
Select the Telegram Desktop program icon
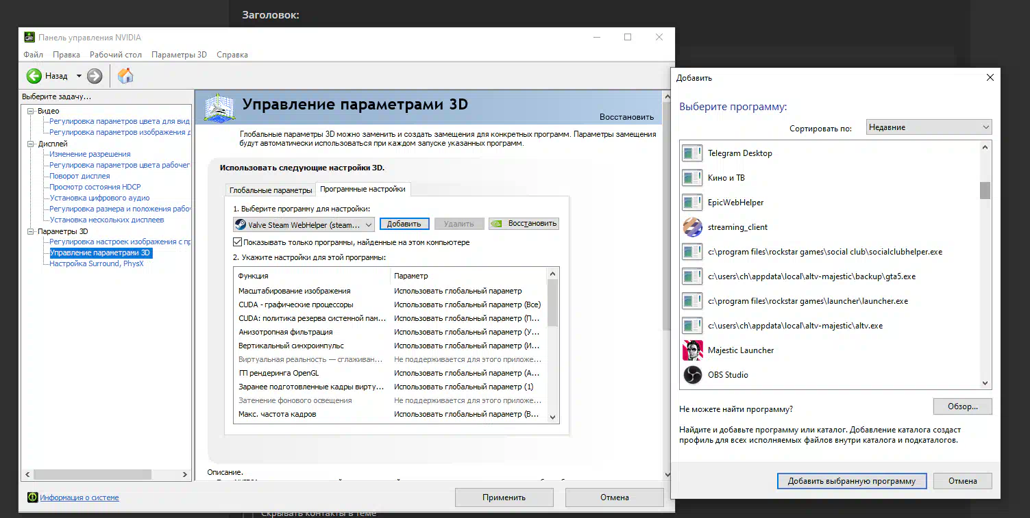(692, 153)
